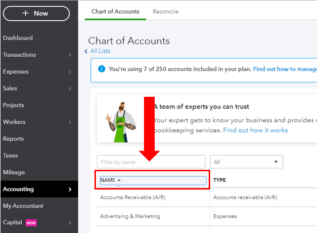Open the All account type dropdown
Image resolution: width=317 pixels, height=233 pixels.
tap(246, 161)
